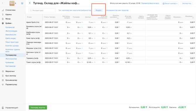The height and width of the screenshot is (111, 196).
Task: Click the Статистика bar chart icon
Action: (3, 10)
